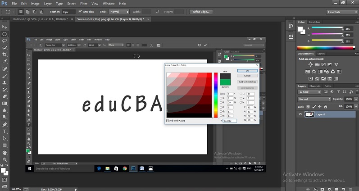This screenshot has width=359, height=191.
Task: Add a Curves adjustment
Action: tap(323, 64)
